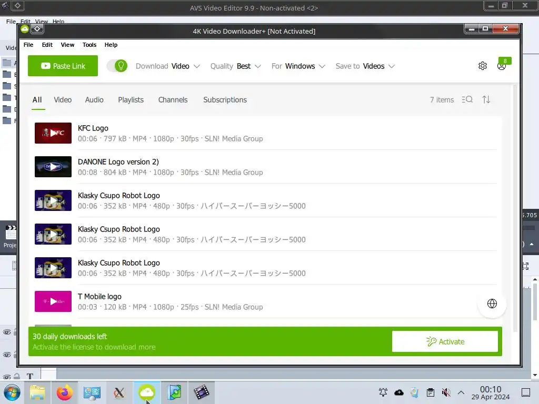Screen dimensions: 539x404
Task: Click the notification bell tray icon
Action: pyautogui.click(x=383, y=392)
